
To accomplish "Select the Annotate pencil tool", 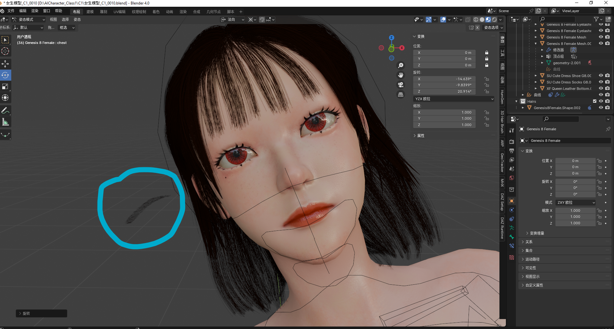I will [x=5, y=110].
